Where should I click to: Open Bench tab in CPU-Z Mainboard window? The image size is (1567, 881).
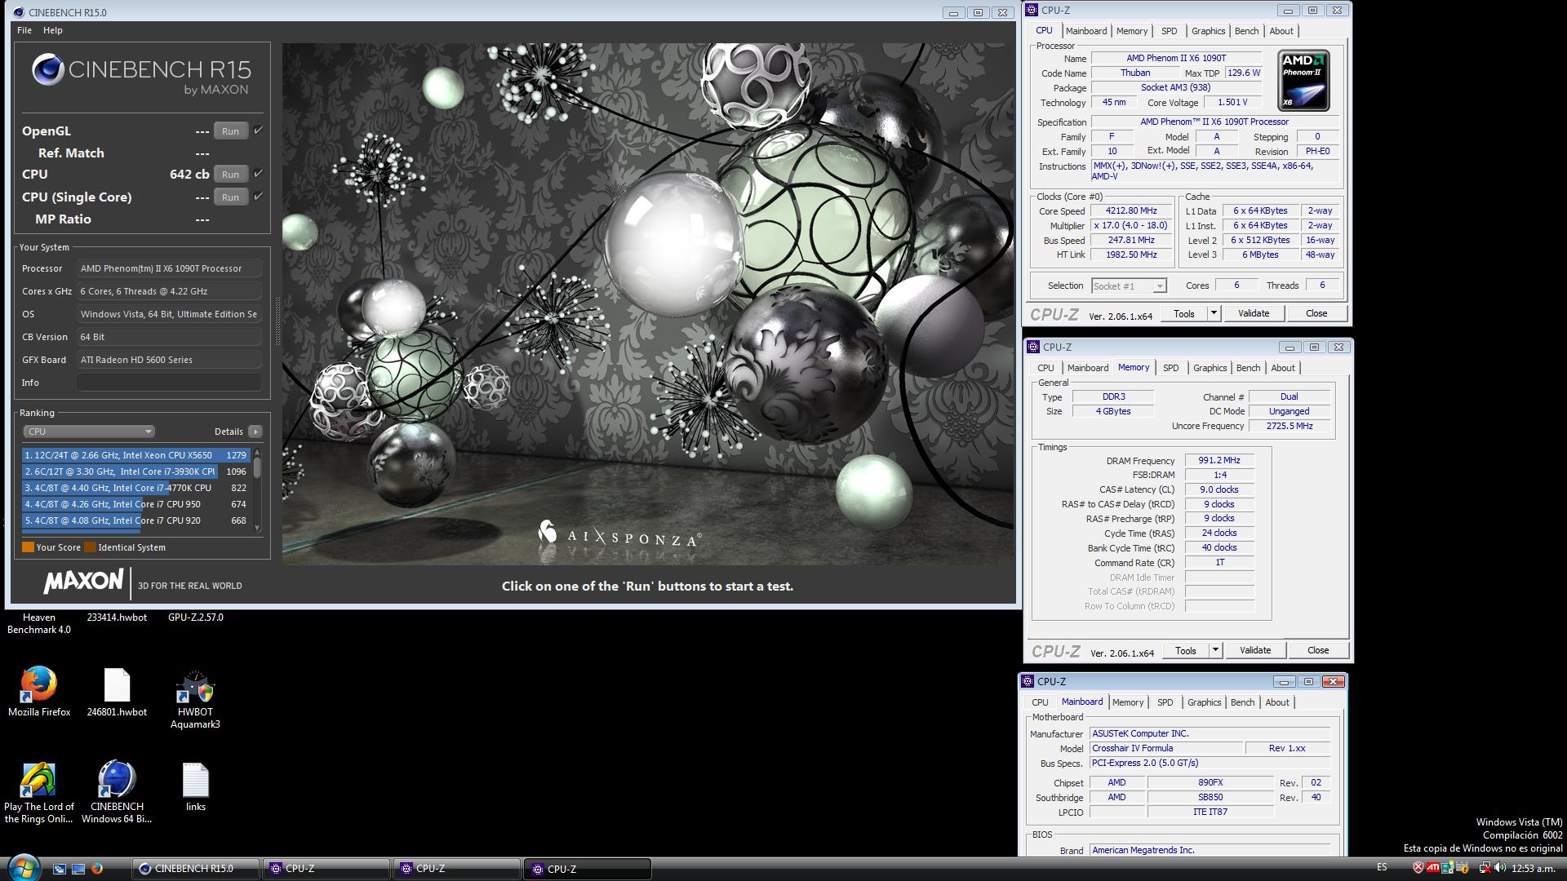pyautogui.click(x=1242, y=702)
